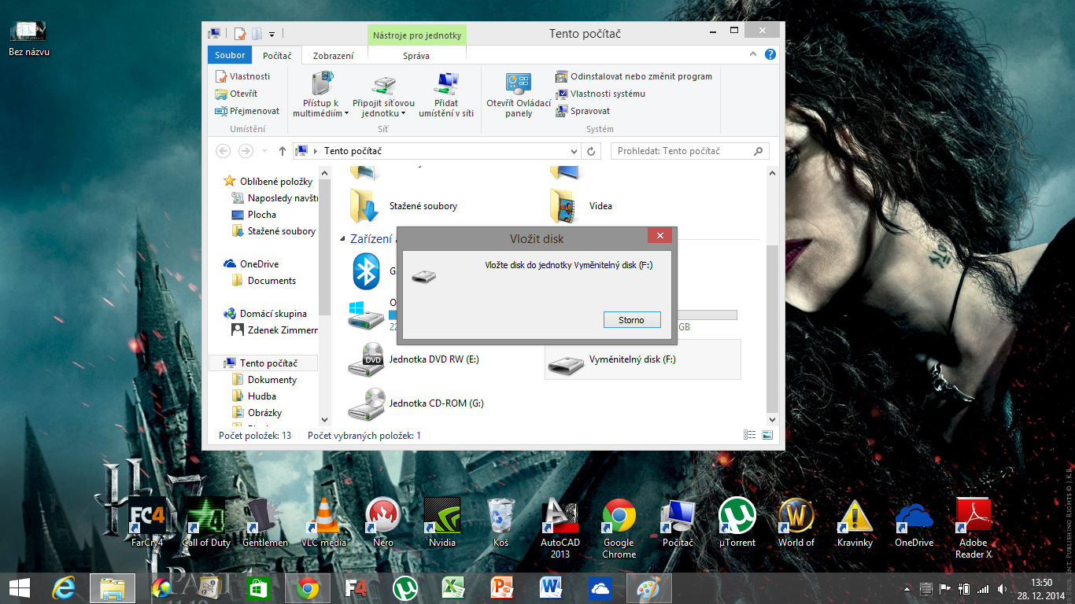Expand the address bar history dropdown

coord(574,151)
